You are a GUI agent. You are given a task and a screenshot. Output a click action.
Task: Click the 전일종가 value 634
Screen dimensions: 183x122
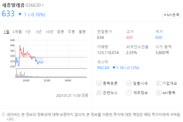[x=100, y=37]
